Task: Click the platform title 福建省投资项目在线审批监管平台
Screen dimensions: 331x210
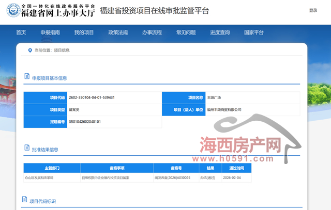Action: [154, 11]
